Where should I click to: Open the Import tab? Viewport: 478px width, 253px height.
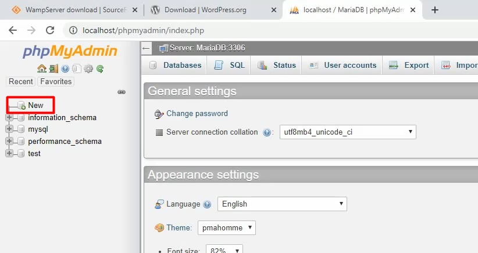click(x=456, y=65)
